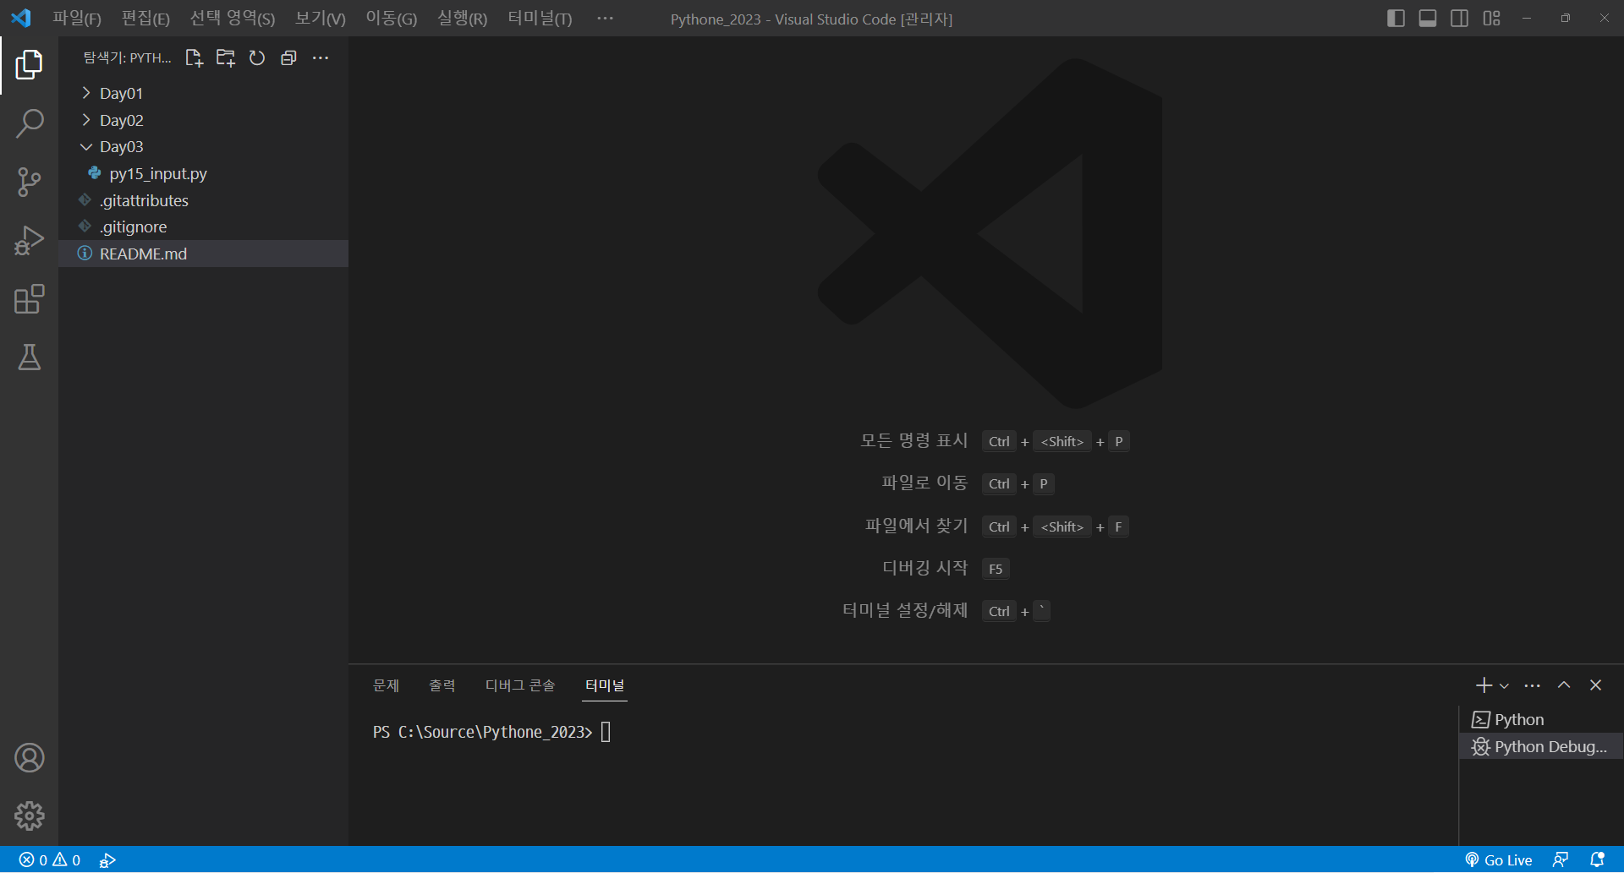Show hidden menu items via ellipsis
The width and height of the screenshot is (1624, 873).
(x=606, y=19)
